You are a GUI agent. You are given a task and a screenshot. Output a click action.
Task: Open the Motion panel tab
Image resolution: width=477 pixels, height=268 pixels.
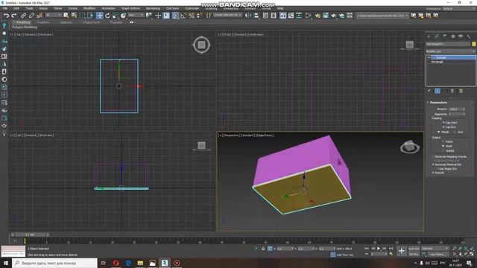[452, 36]
